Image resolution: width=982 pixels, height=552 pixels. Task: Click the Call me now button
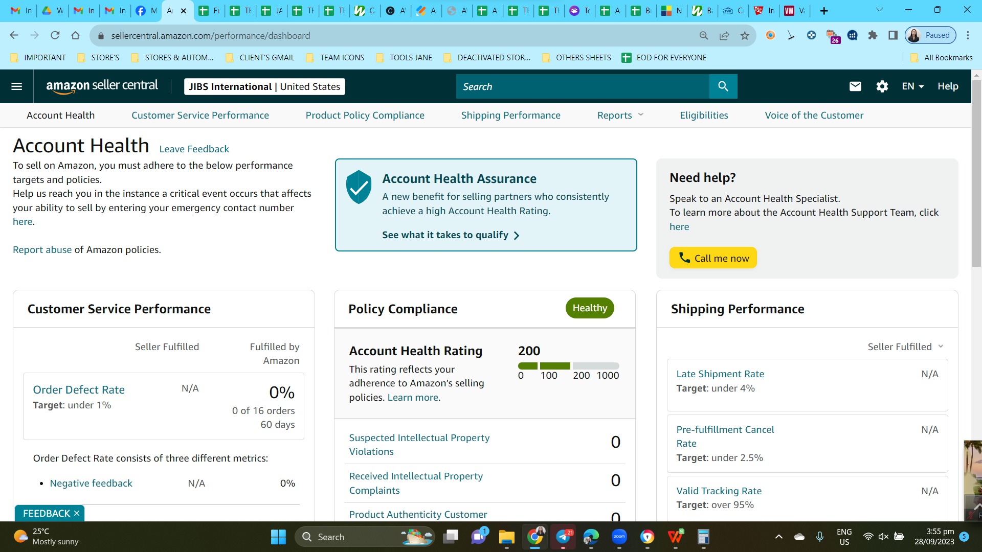pyautogui.click(x=713, y=258)
